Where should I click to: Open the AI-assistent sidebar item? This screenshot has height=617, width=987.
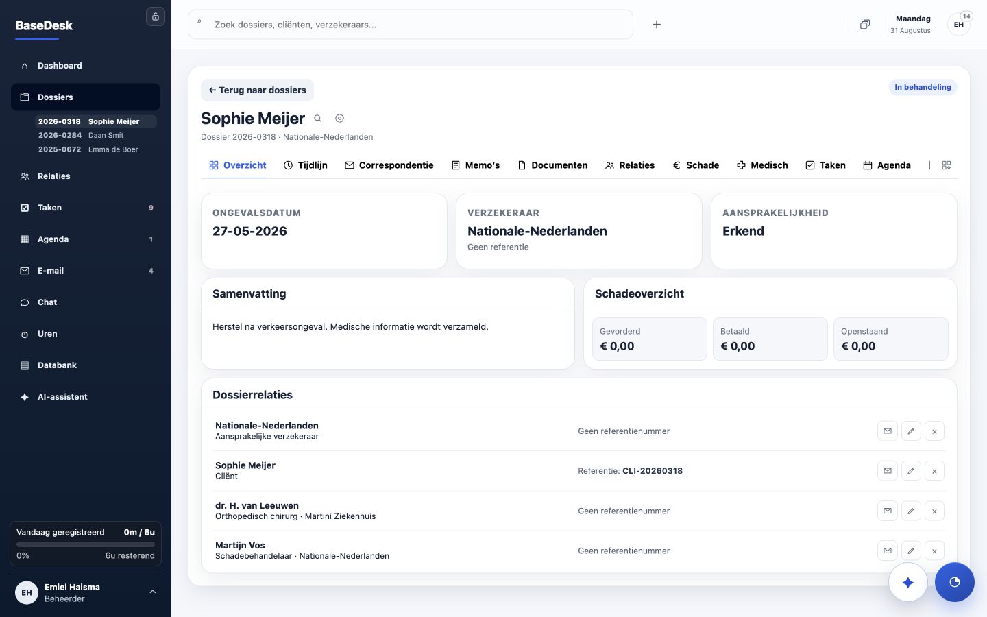coord(86,397)
